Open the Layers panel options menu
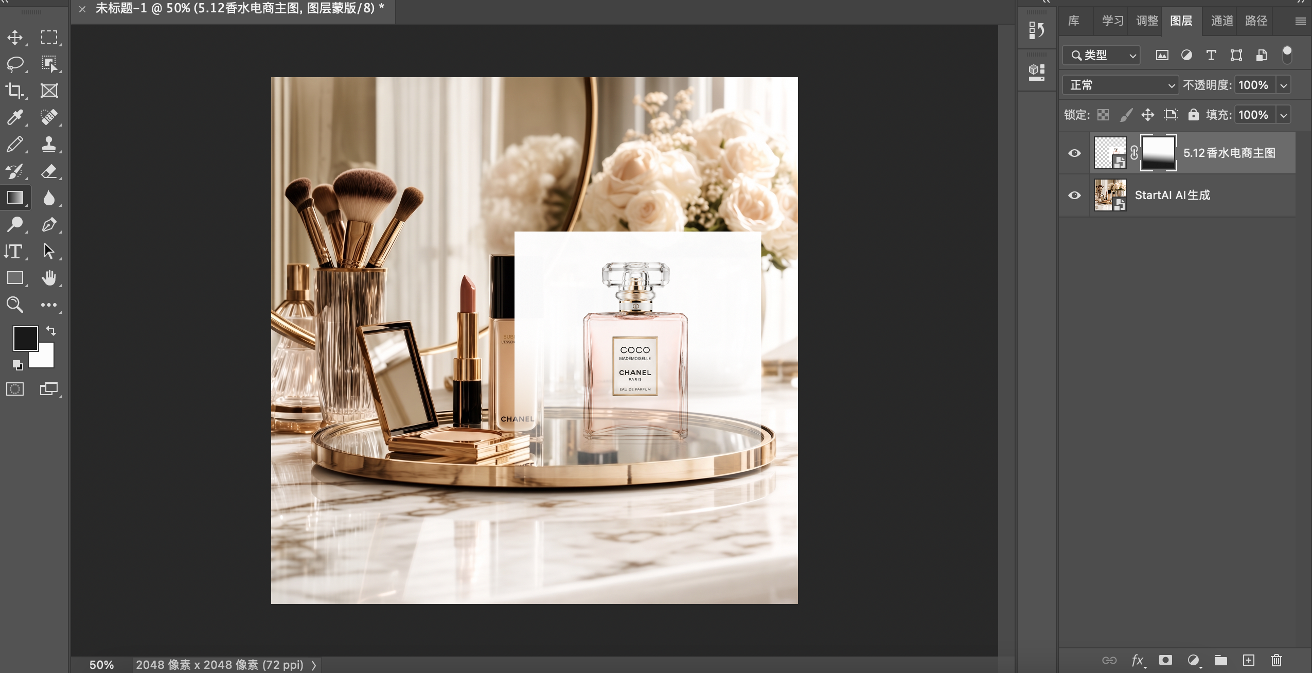The width and height of the screenshot is (1312, 673). pyautogui.click(x=1300, y=21)
